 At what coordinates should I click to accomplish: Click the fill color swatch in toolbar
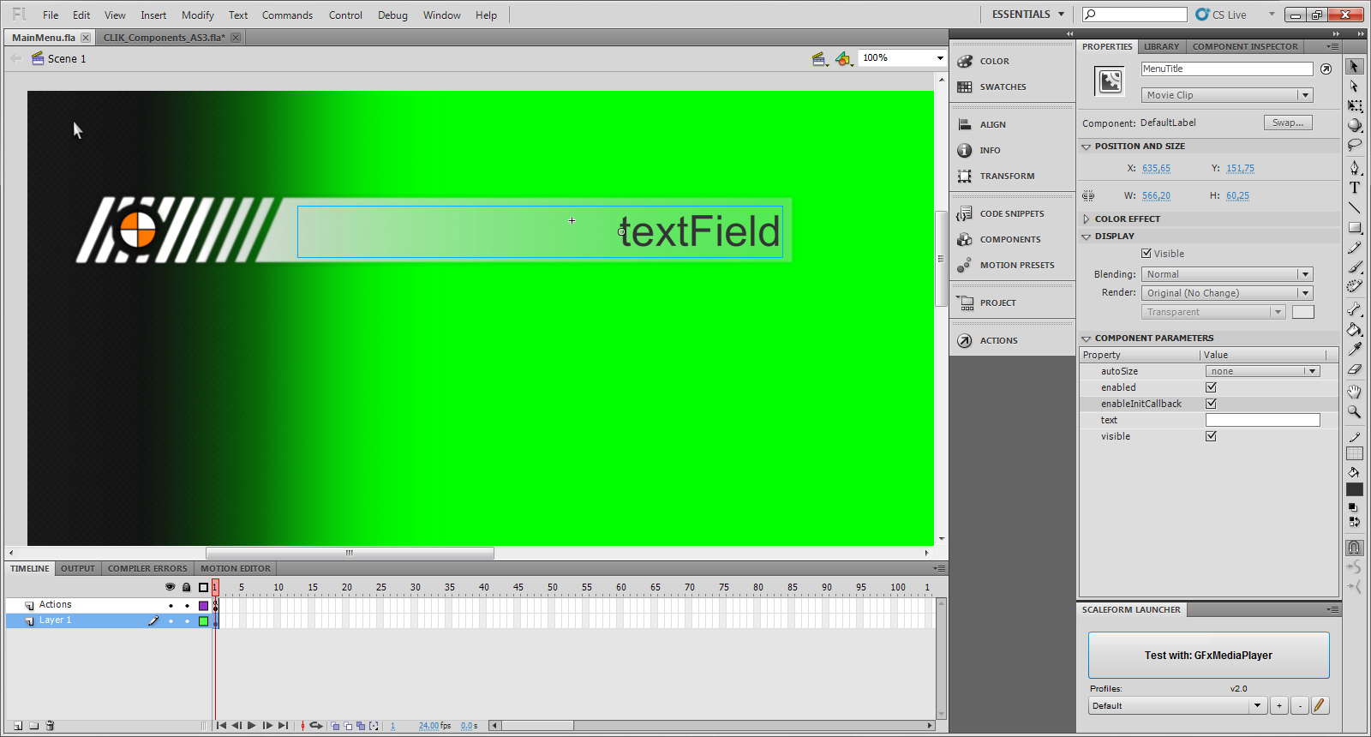point(1354,489)
